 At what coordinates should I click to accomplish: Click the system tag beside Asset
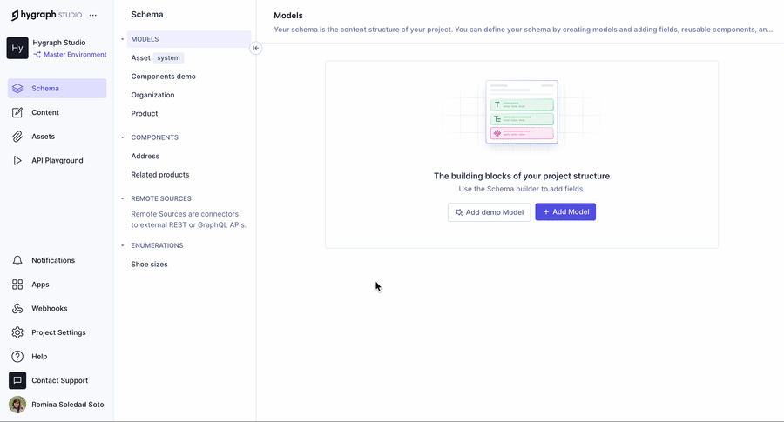pyautogui.click(x=168, y=58)
